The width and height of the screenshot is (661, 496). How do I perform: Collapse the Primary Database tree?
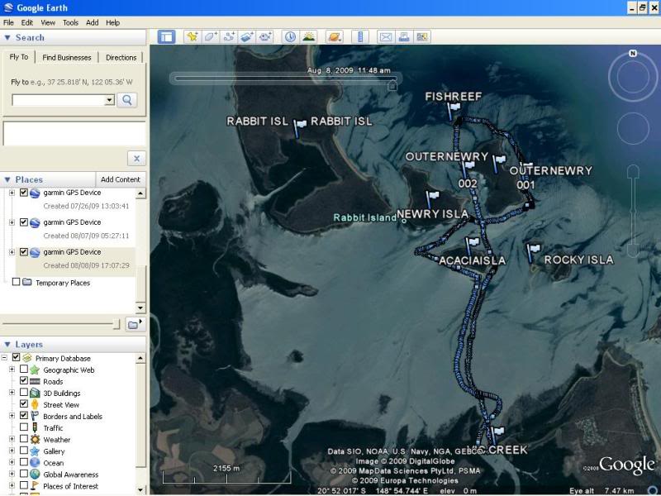[4, 358]
